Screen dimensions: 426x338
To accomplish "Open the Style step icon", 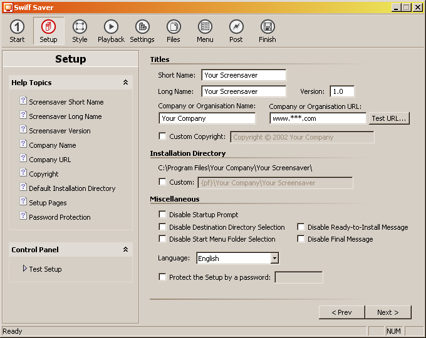I will (80, 27).
